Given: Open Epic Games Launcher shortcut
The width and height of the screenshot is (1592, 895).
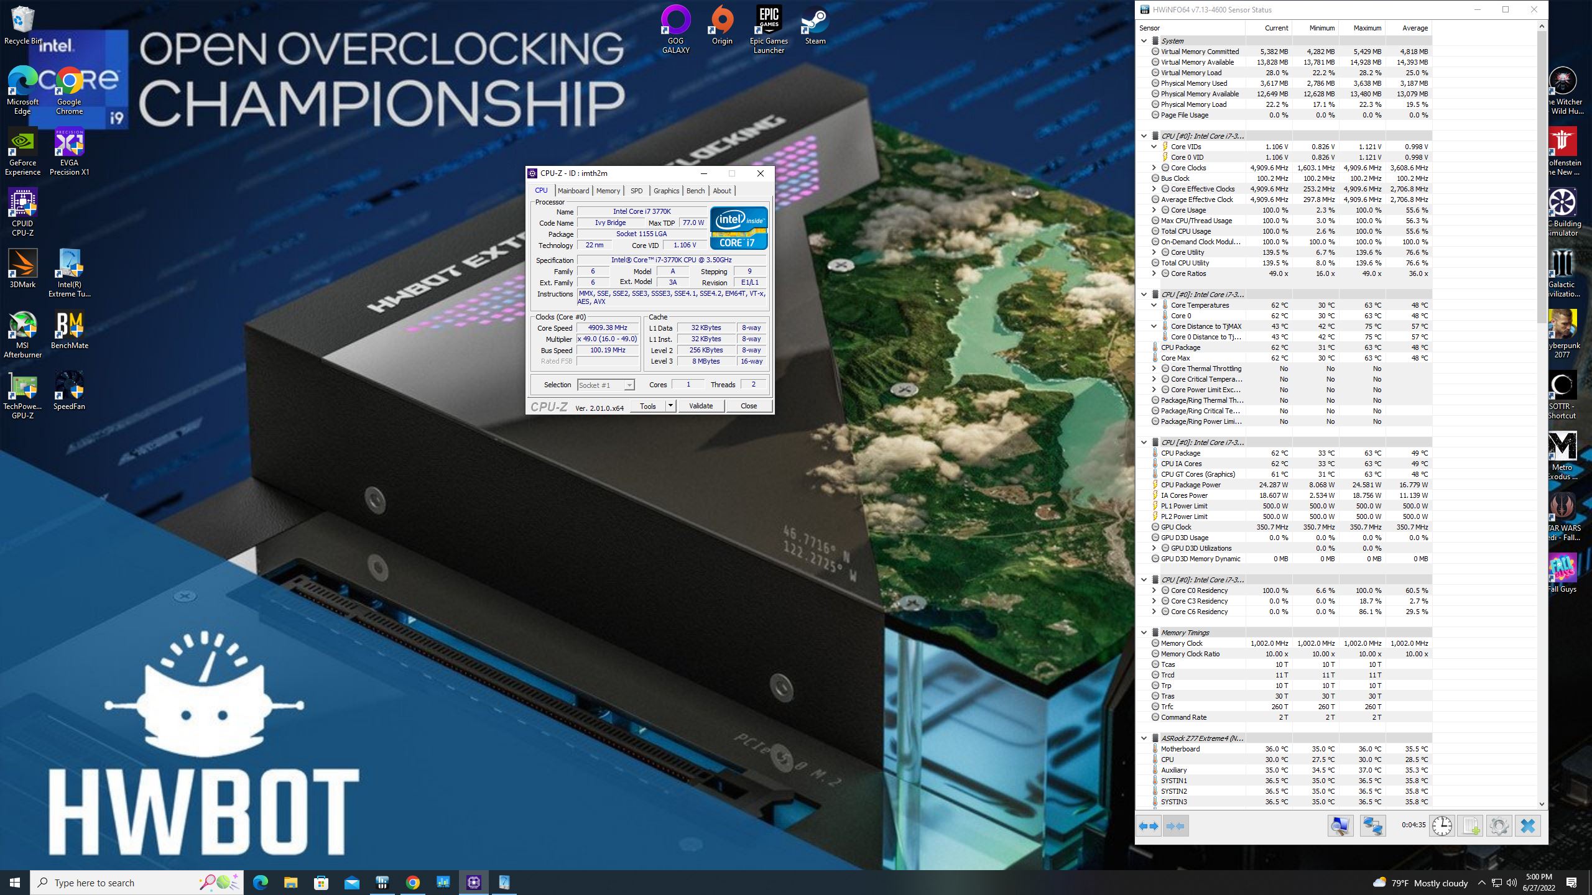Looking at the screenshot, I should [769, 29].
